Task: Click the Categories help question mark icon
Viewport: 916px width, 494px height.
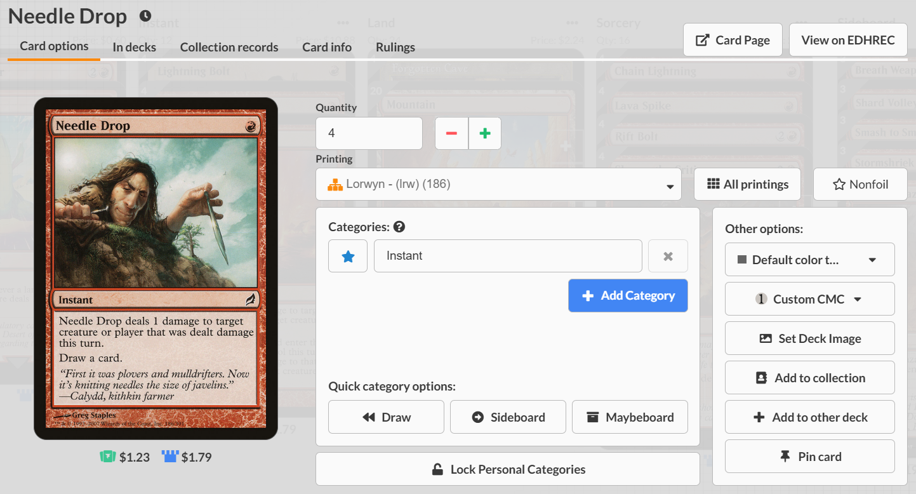Action: pos(399,227)
